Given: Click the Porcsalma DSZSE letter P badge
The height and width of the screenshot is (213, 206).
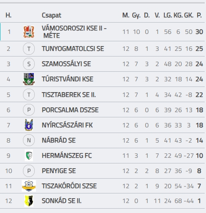Looking at the screenshot, I should (29, 110).
